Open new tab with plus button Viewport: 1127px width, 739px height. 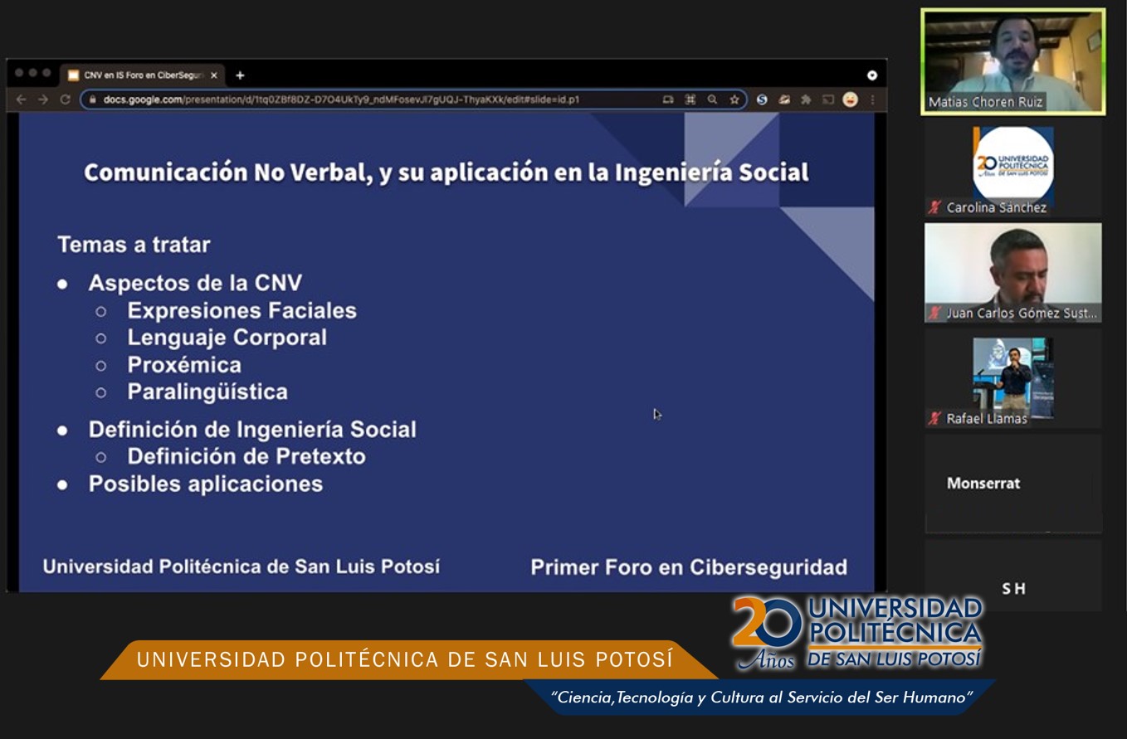coord(240,75)
